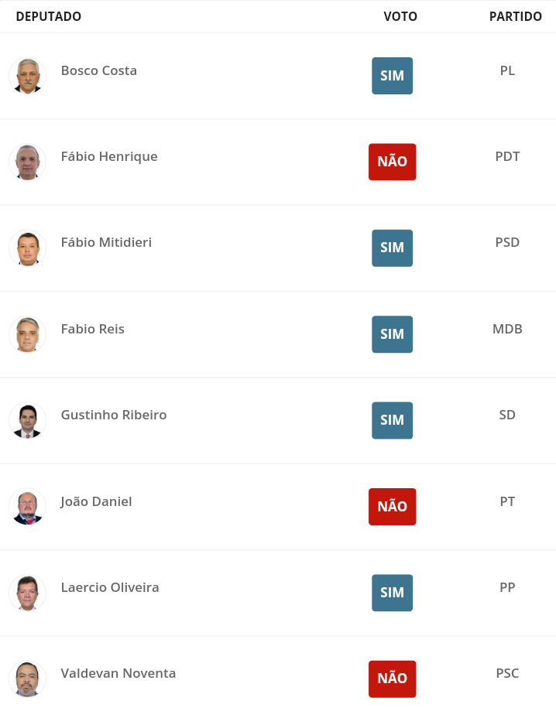Click the MDB party label for Fabio Reis
This screenshot has height=718, width=556.
coord(507,329)
